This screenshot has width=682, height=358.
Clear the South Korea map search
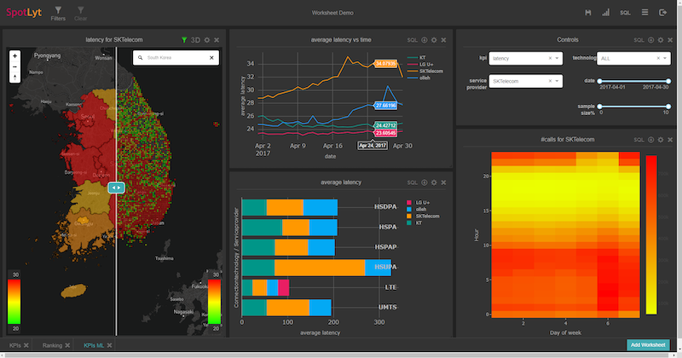[211, 57]
